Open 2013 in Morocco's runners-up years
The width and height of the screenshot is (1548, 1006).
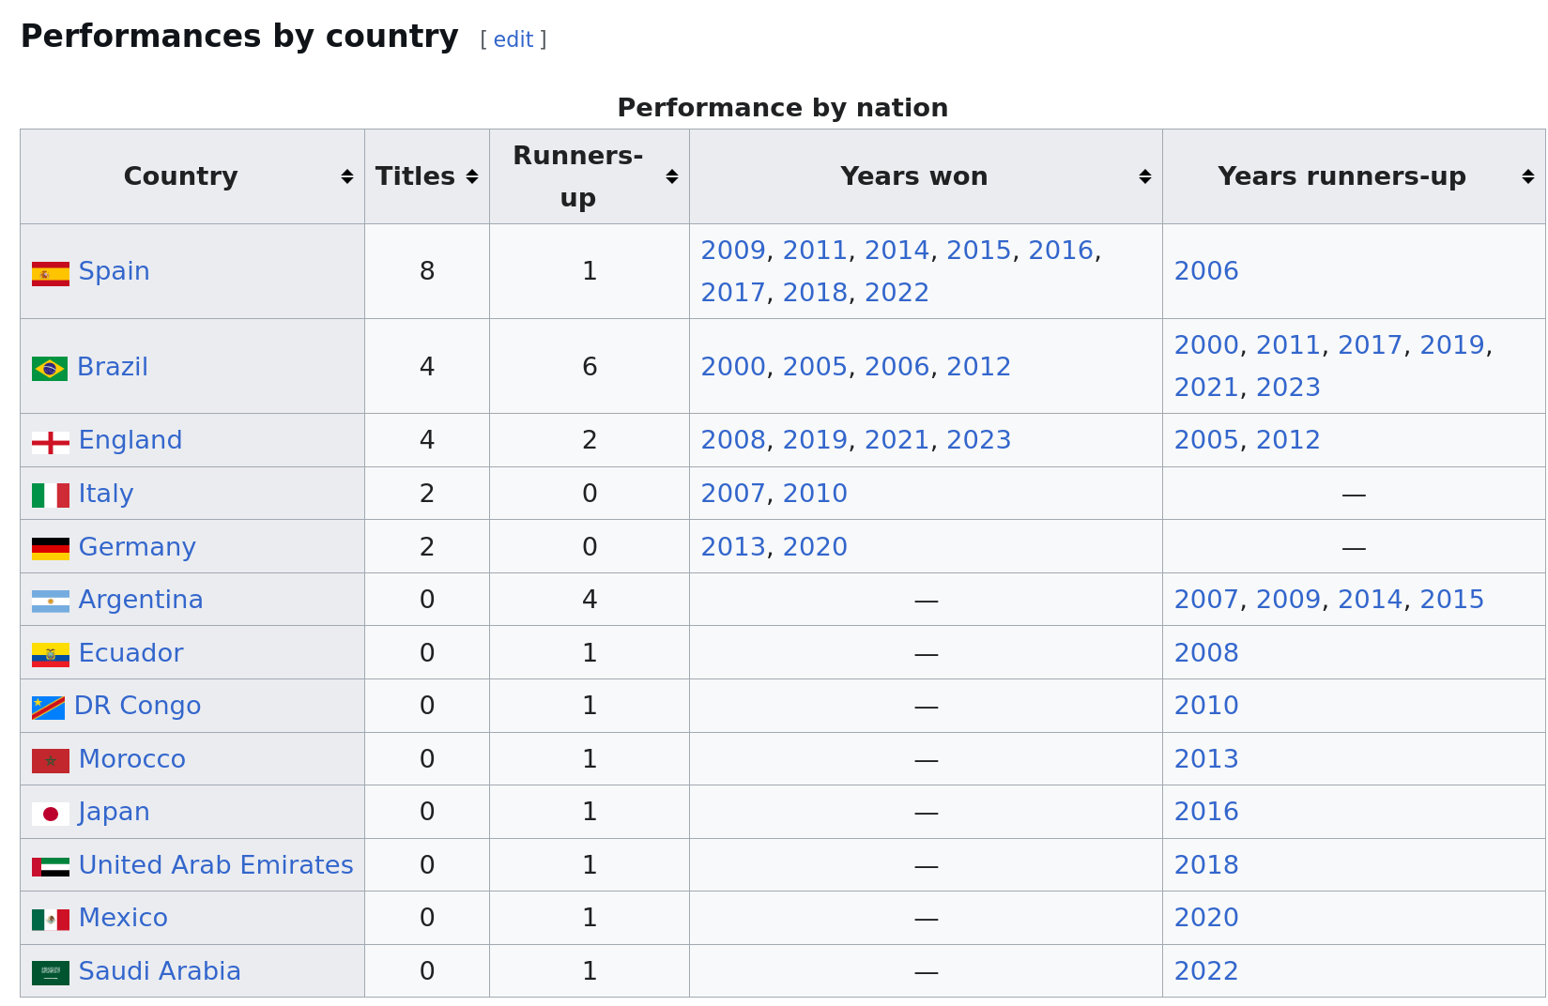point(1206,759)
